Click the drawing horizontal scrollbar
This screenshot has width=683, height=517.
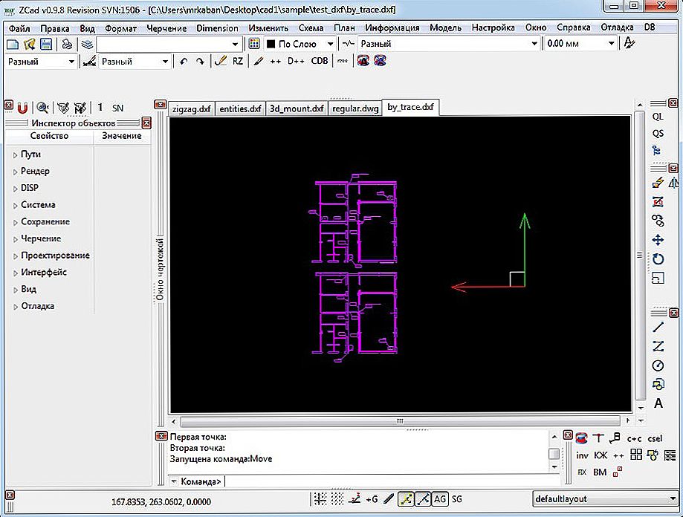pyautogui.click(x=400, y=421)
